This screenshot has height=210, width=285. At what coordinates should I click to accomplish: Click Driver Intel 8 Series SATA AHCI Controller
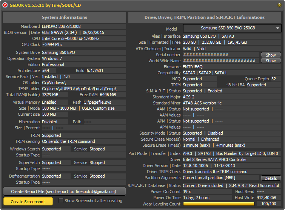215,159
